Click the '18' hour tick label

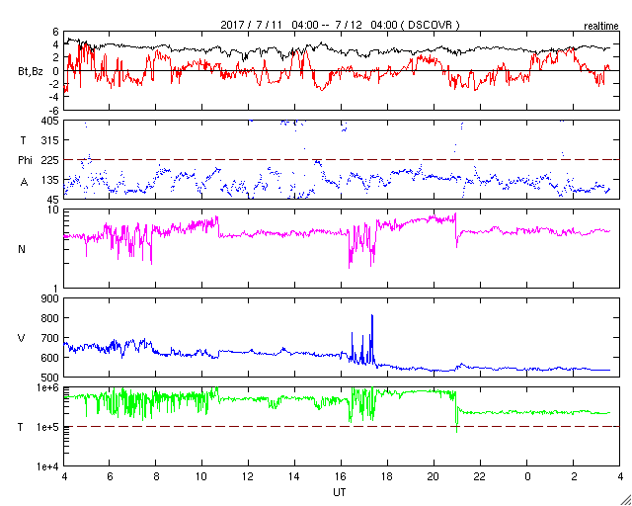[x=387, y=476]
